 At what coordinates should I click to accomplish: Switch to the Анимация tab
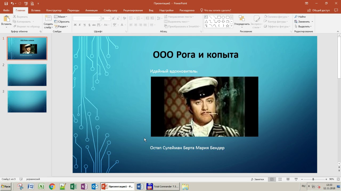[x=91, y=10]
